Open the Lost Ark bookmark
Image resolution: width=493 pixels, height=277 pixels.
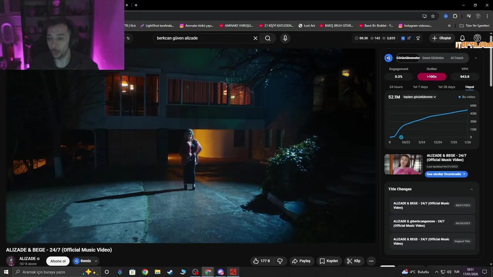click(x=307, y=26)
